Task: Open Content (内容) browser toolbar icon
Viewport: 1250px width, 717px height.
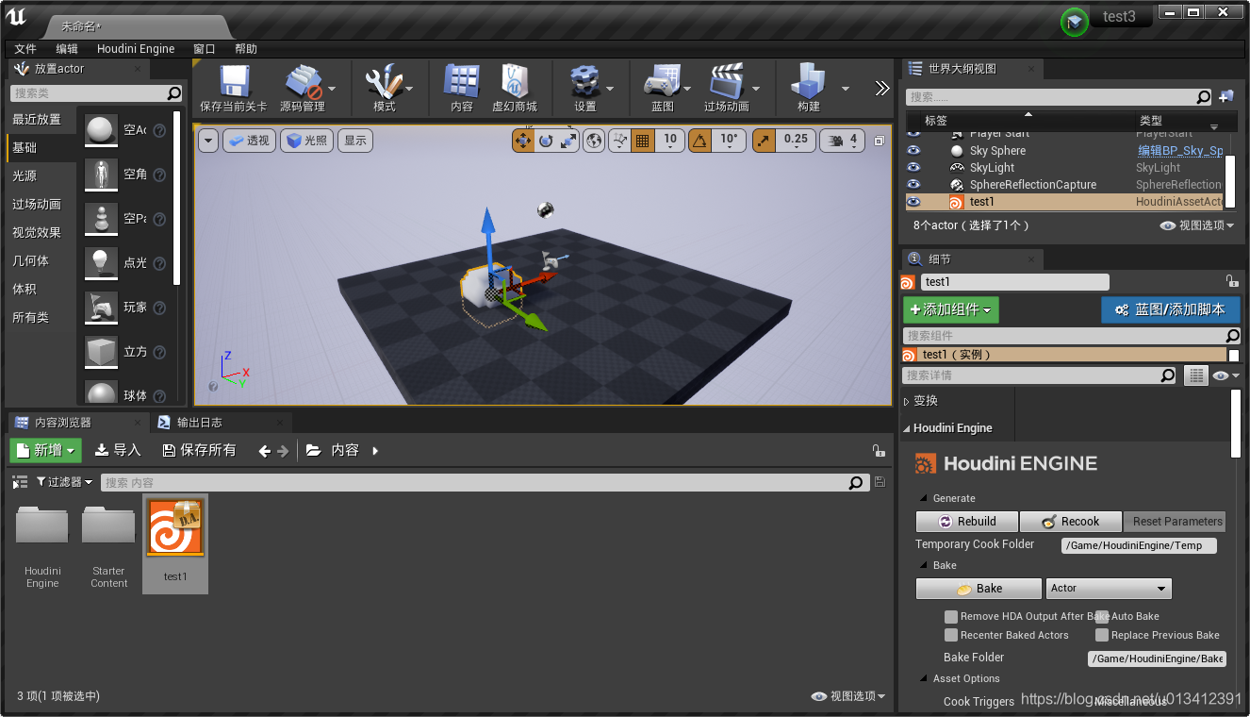Action: 462,82
